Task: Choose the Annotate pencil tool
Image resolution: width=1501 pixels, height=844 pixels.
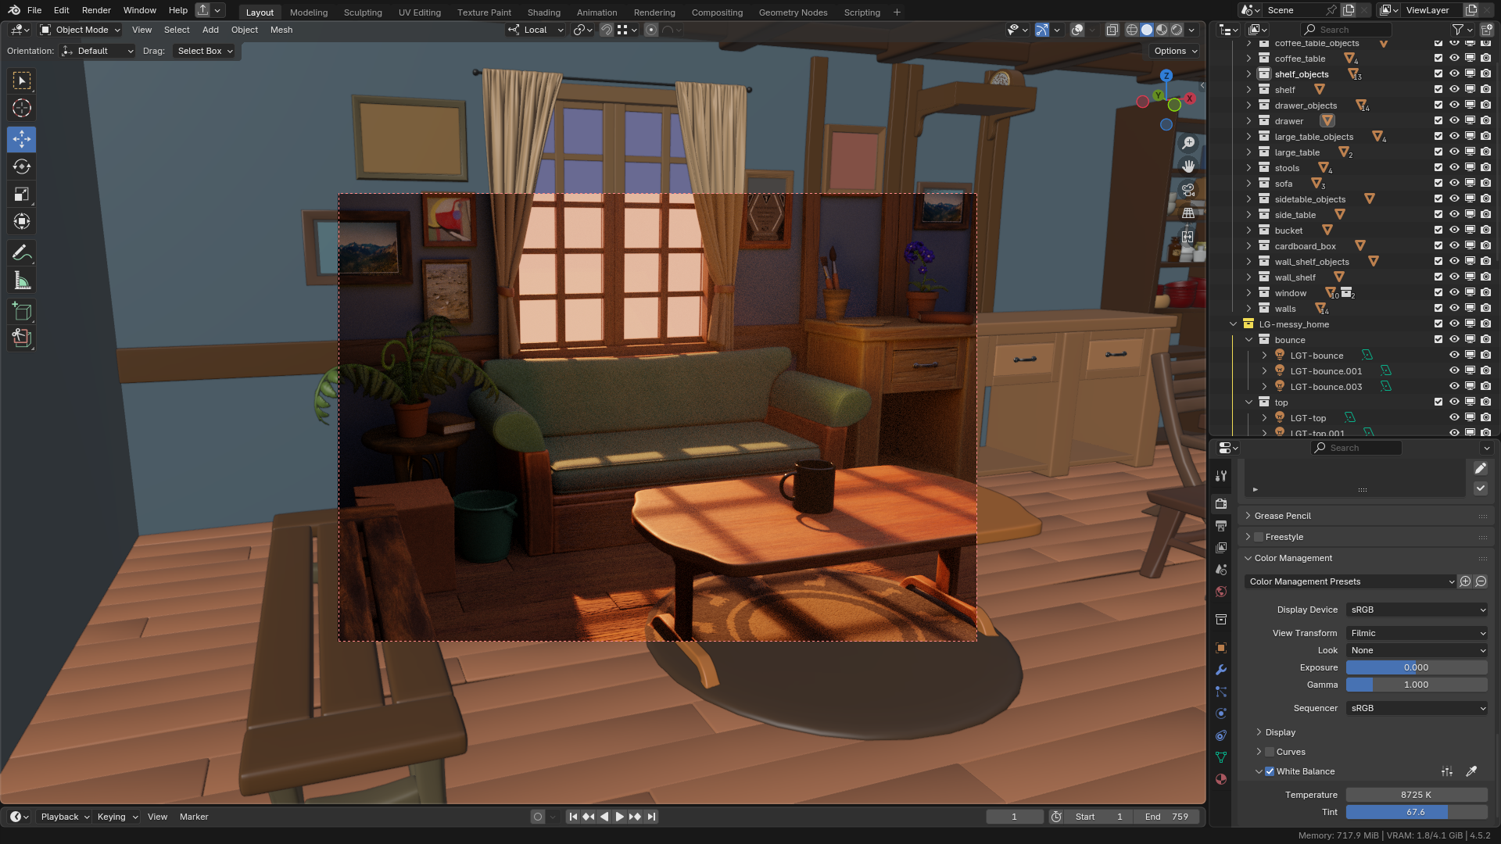Action: coord(22,253)
